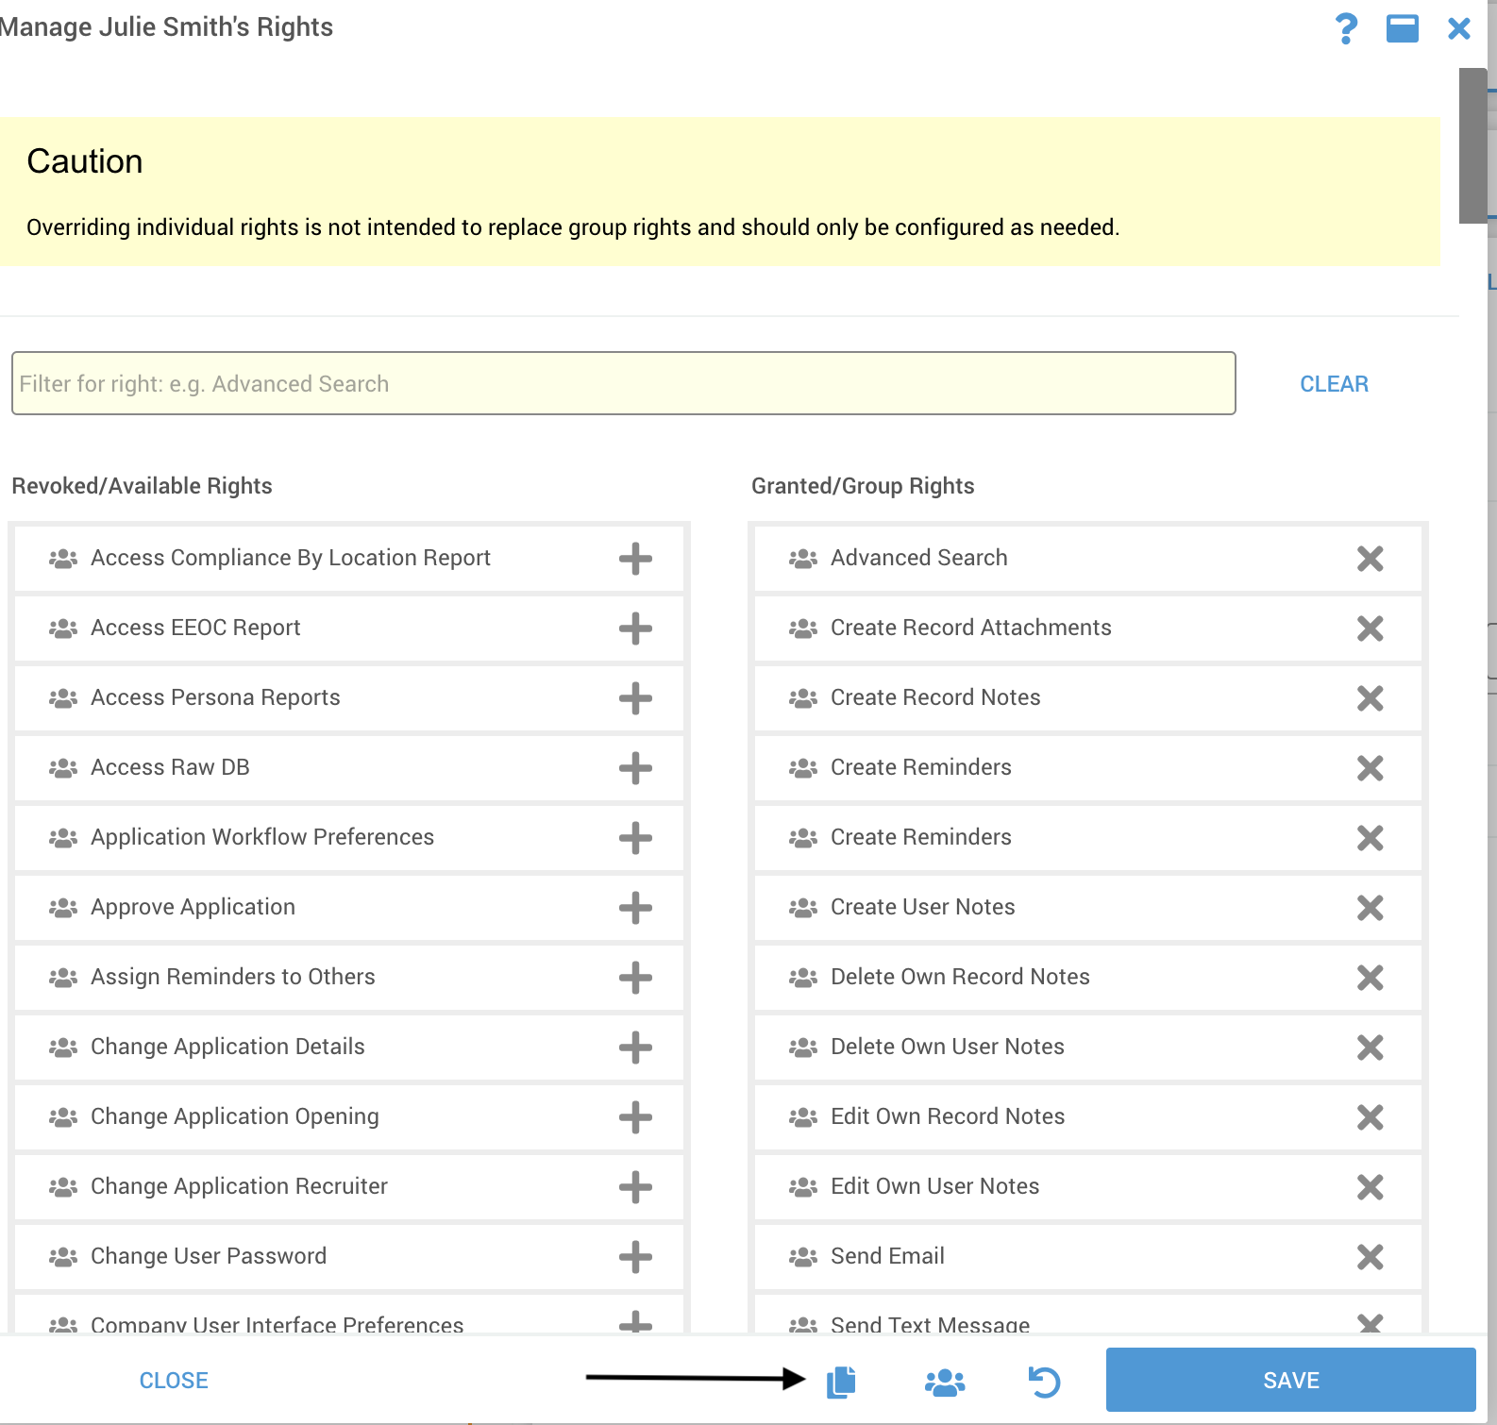
Task: Remove Delete Own User Notes right
Action: 1371,1048
